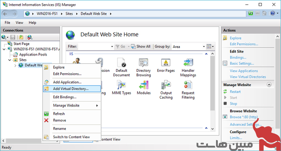Choose Remove from context menu
Screen dimensions: 281x151
coord(72,120)
